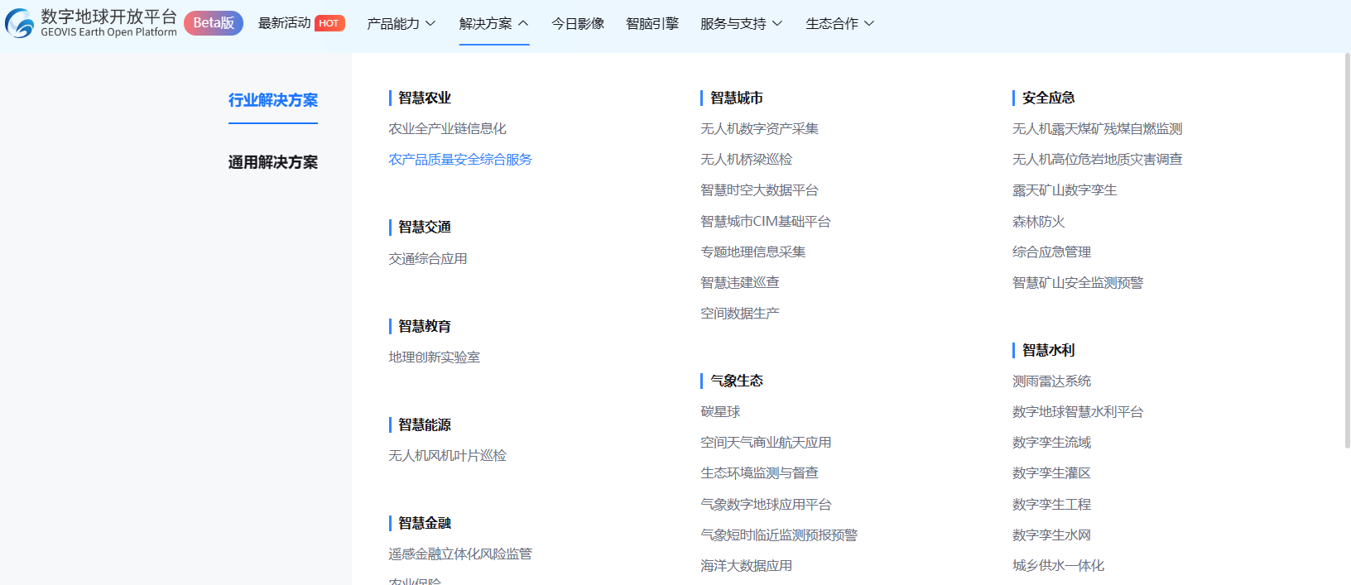Open 综合应急管理 link
The image size is (1351, 585).
[x=1051, y=252]
